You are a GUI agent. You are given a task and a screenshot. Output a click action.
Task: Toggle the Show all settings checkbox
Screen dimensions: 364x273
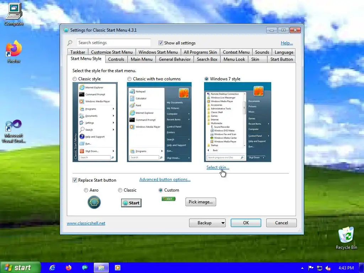(161, 43)
